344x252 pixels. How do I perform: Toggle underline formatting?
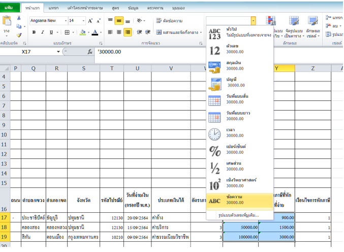[x=51, y=32]
